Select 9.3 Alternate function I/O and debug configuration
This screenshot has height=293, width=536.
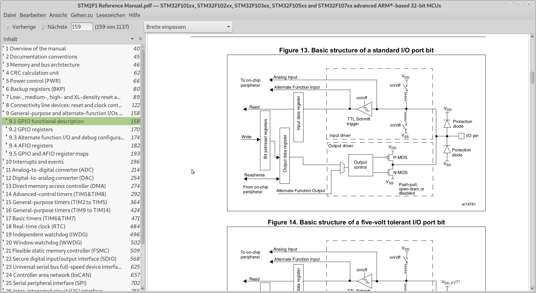point(71,137)
